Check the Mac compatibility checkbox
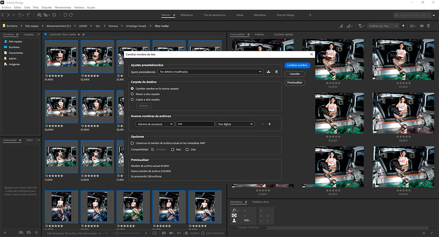439x237 pixels. point(173,149)
